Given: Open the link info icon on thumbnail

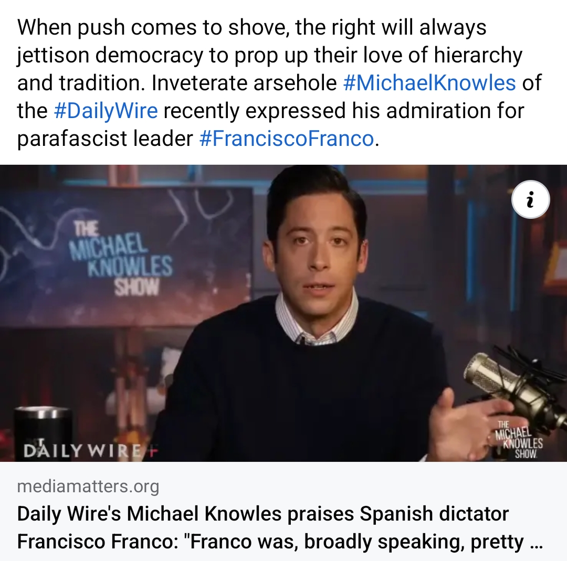Looking at the screenshot, I should click(x=530, y=199).
